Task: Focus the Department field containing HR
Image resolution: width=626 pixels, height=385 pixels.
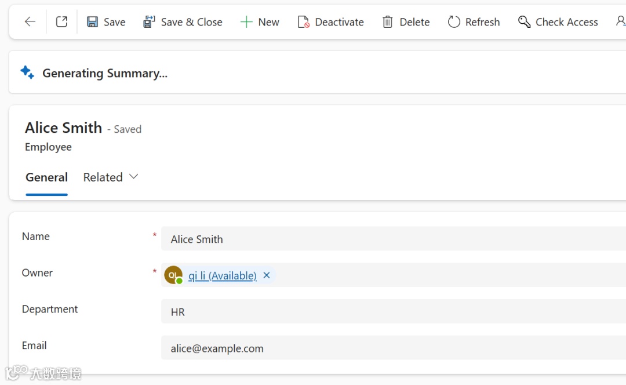Action: [394, 312]
